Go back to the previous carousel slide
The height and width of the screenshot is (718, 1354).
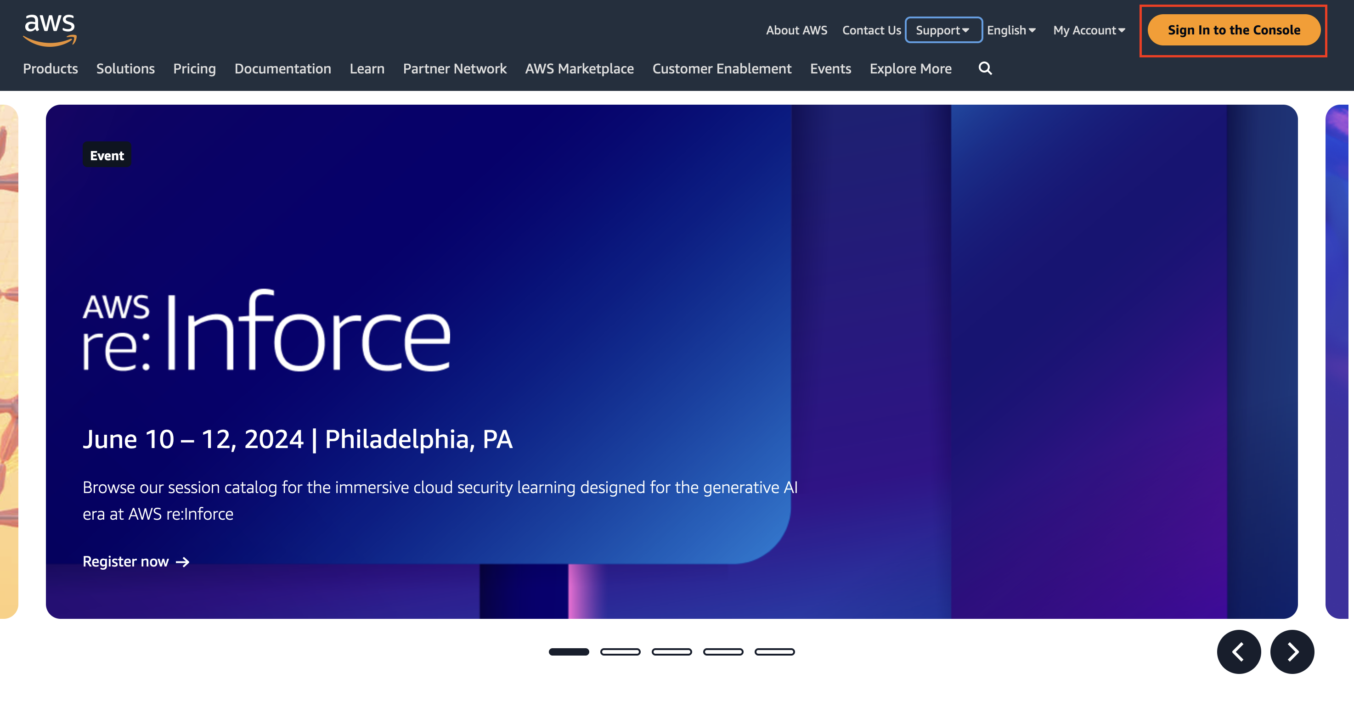1239,651
